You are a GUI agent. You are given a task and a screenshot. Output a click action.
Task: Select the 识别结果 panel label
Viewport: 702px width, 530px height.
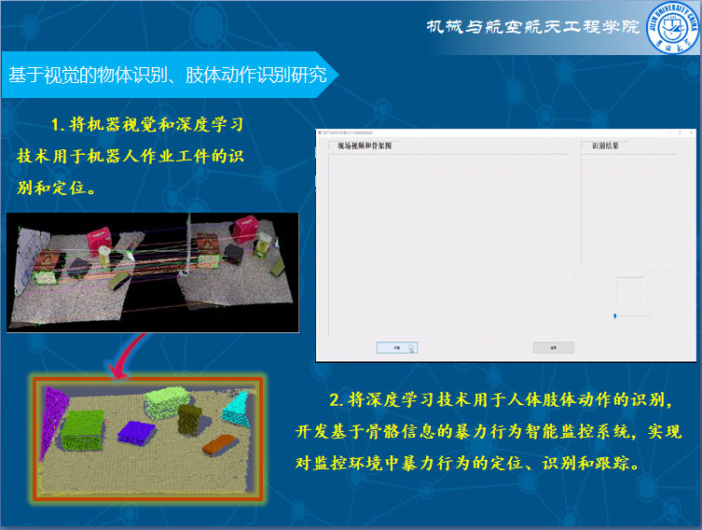[605, 146]
